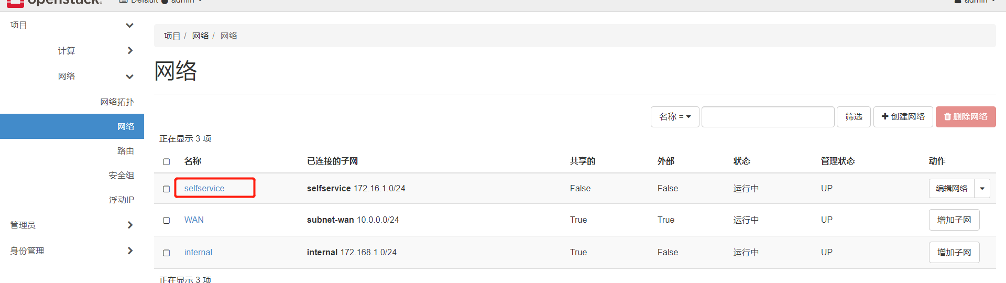
Task: Click 增加子网 for the WAN network
Action: point(954,220)
